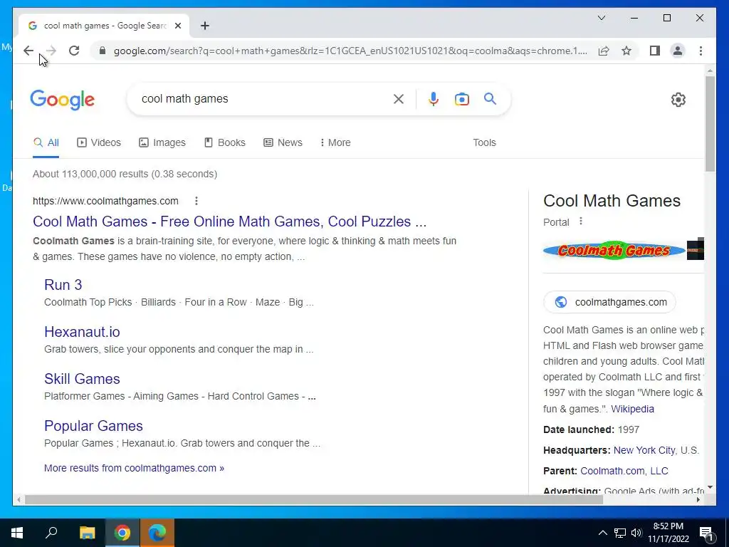The width and height of the screenshot is (729, 547).
Task: Open the network status tray icon
Action: pos(620,533)
